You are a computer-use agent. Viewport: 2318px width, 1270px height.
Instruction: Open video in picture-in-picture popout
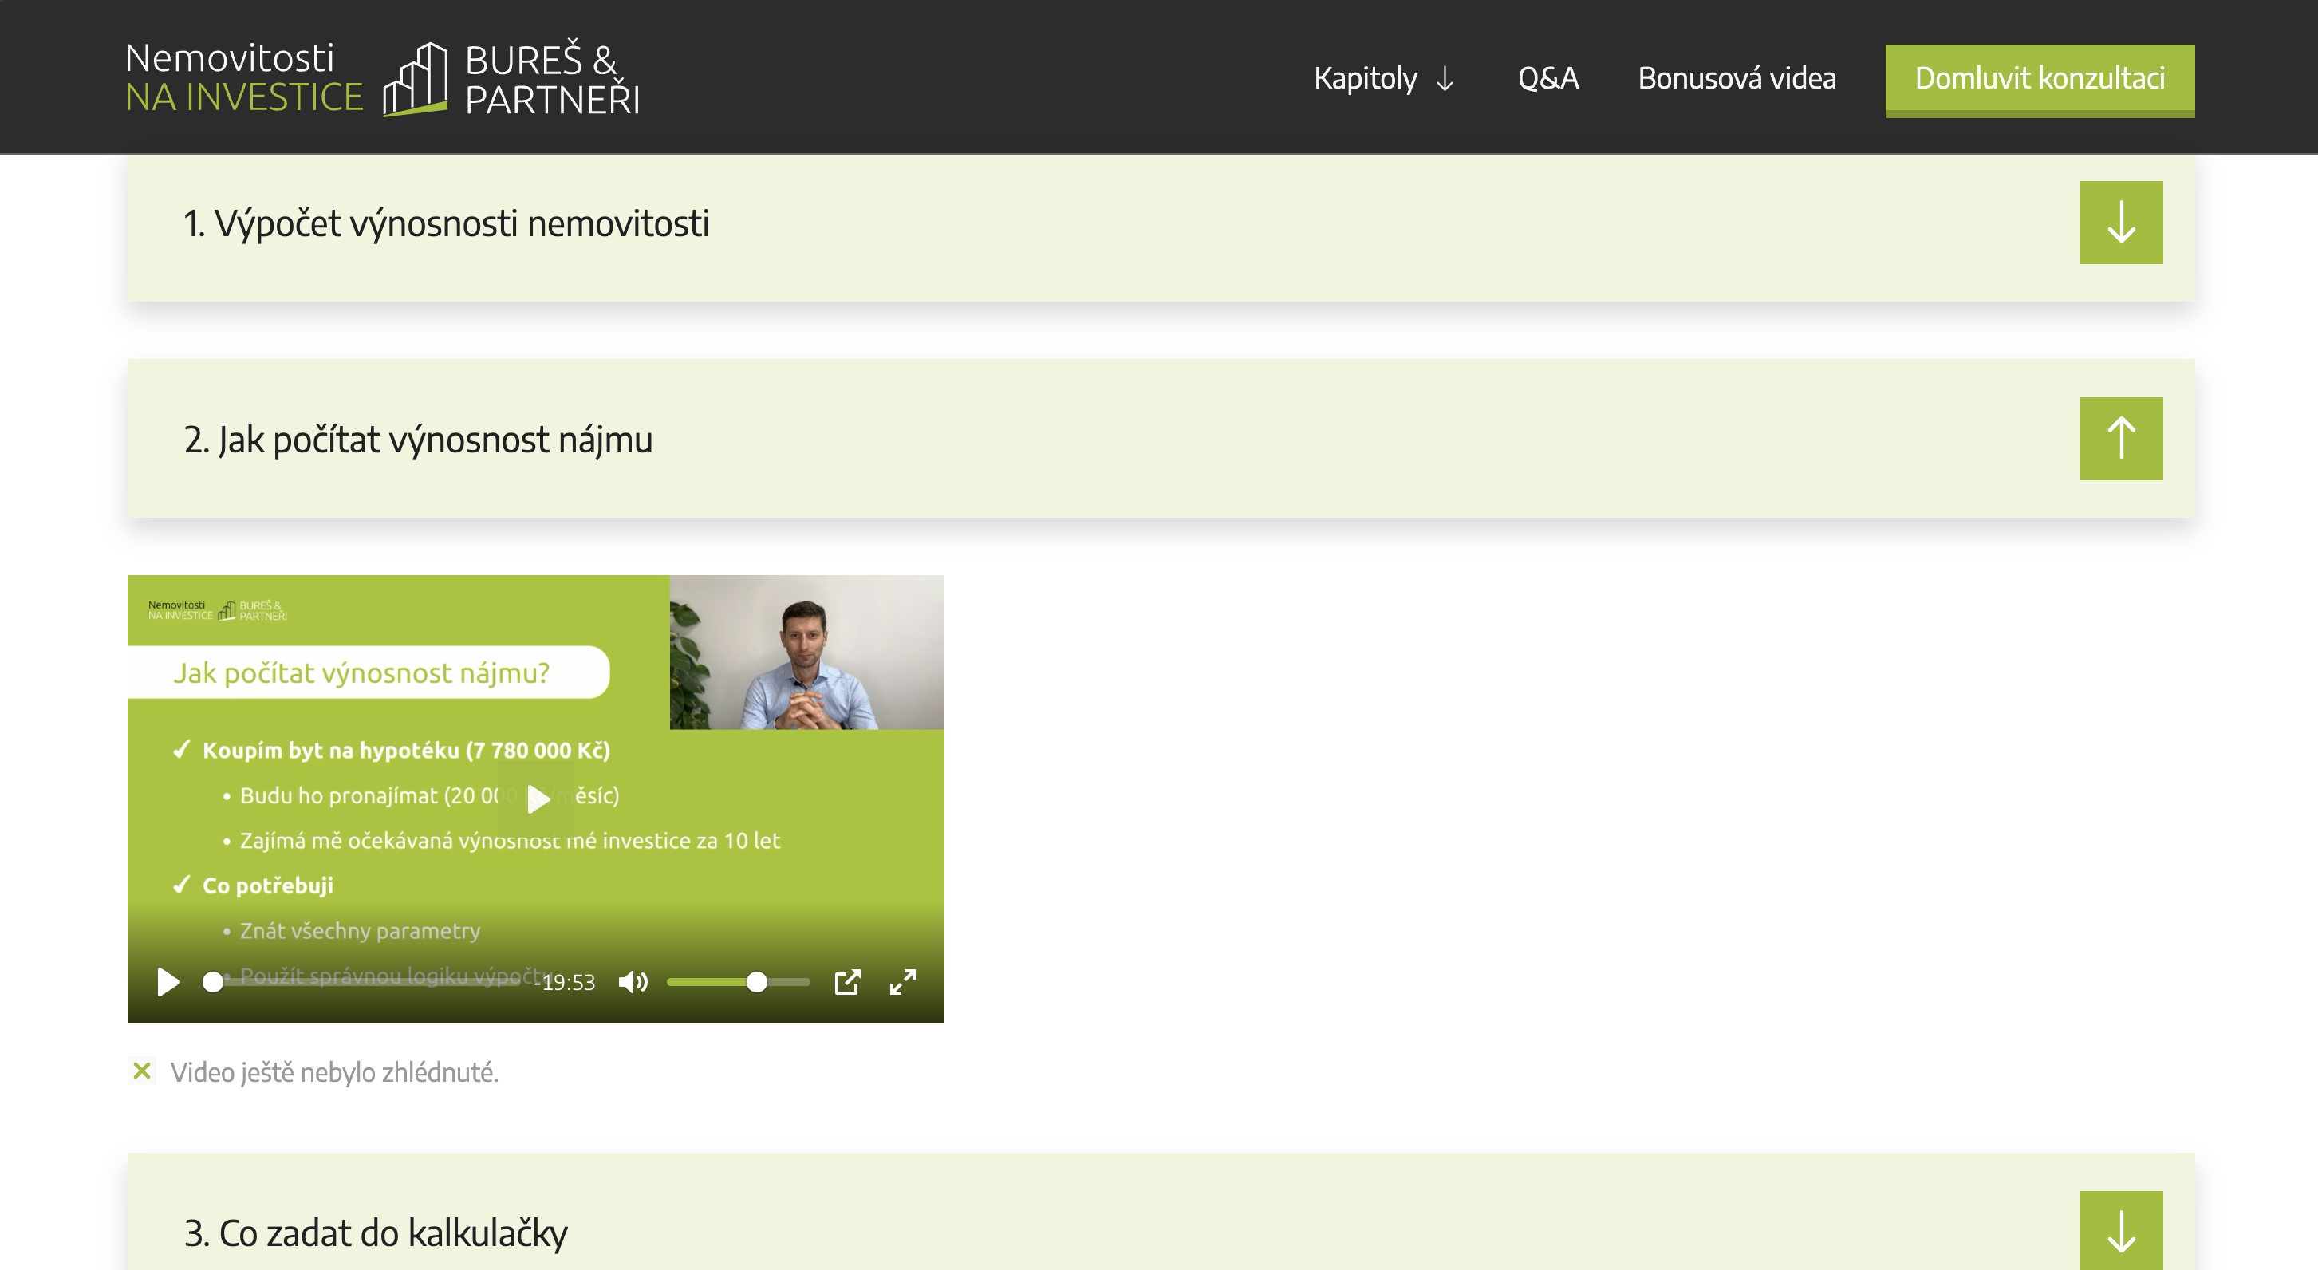tap(847, 982)
